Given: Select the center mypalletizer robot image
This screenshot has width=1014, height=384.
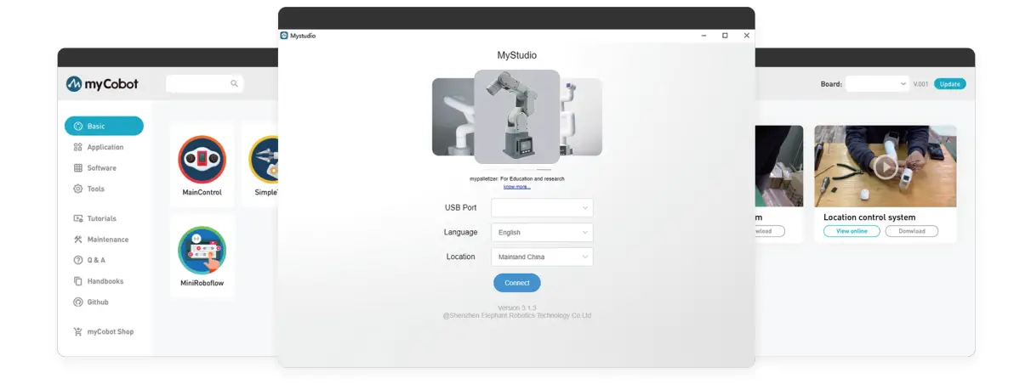Looking at the screenshot, I should (x=516, y=116).
